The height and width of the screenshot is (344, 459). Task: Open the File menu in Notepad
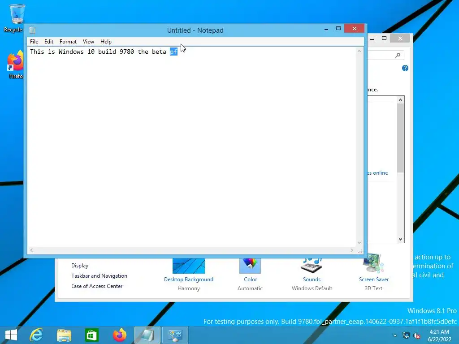34,42
